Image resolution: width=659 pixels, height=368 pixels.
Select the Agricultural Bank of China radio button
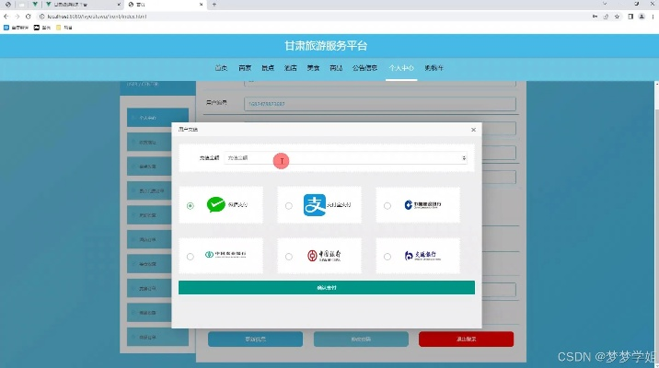191,257
